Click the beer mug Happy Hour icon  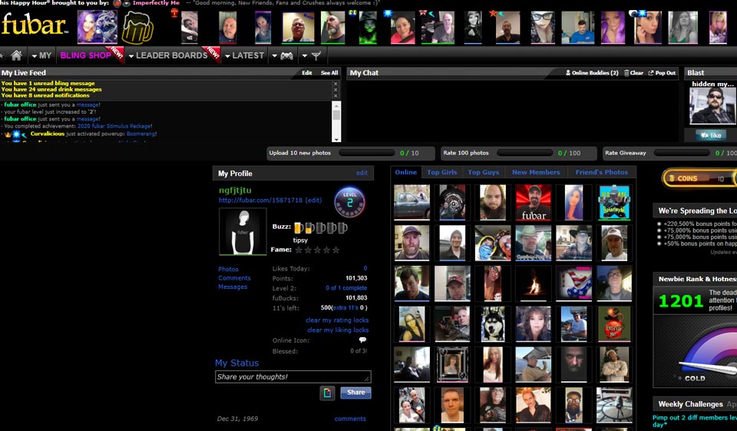pos(137,28)
